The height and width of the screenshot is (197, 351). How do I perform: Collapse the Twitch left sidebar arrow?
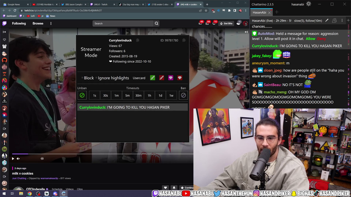(4, 32)
